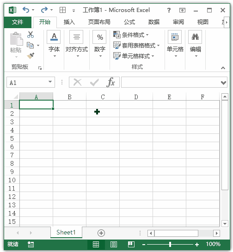Open ribbon display options button
Screen dimensions: 233x252
tap(182, 10)
